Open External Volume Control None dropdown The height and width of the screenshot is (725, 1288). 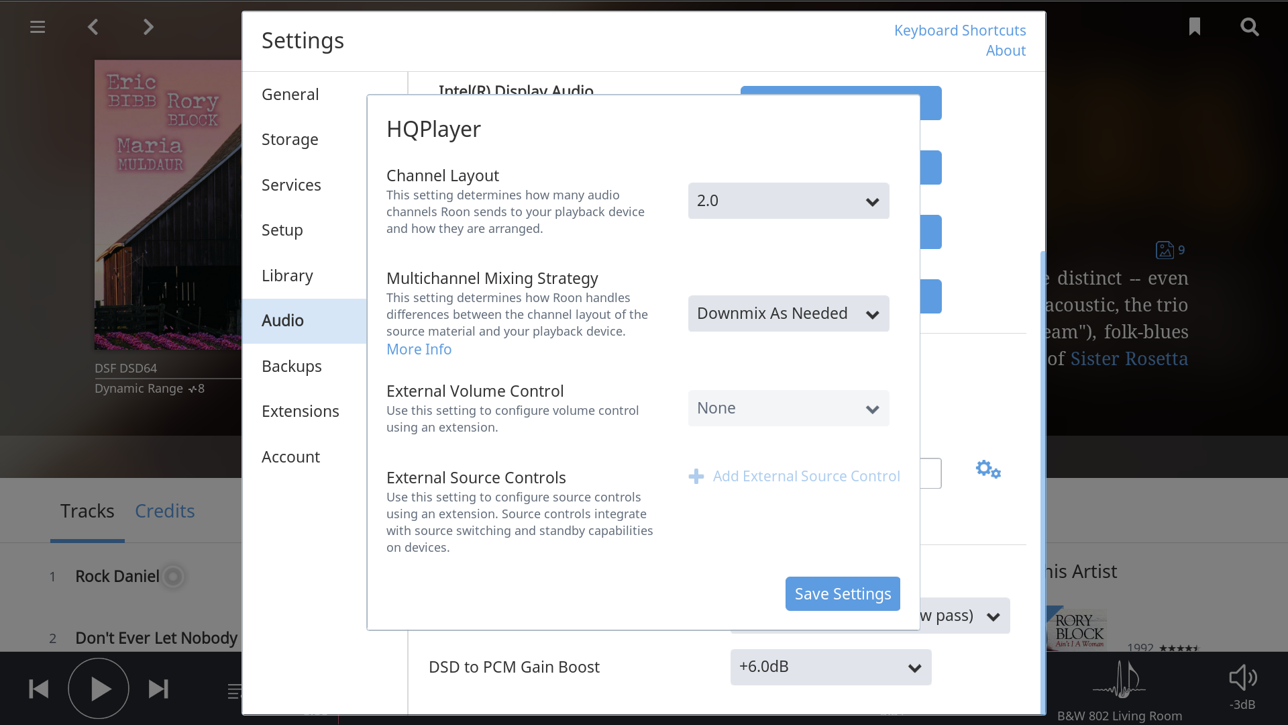pos(789,408)
